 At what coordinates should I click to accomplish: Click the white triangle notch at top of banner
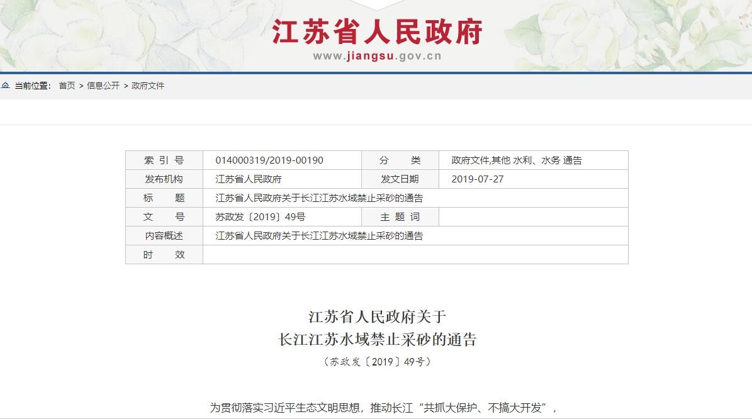tap(377, 4)
